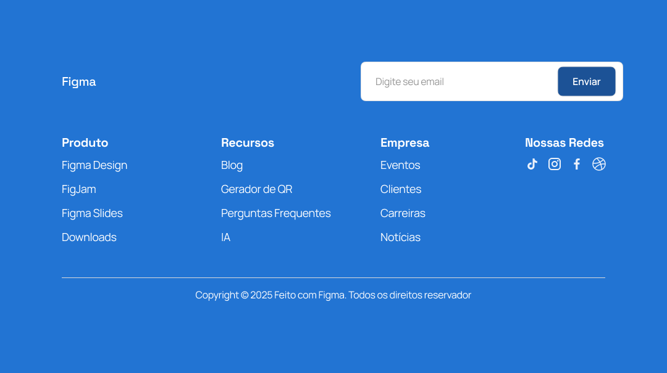Open the Clientes link

point(401,189)
